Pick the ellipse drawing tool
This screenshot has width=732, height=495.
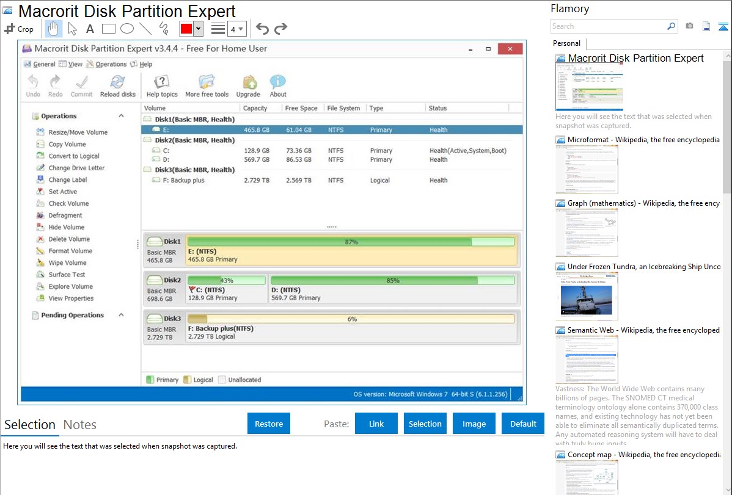pyautogui.click(x=127, y=29)
